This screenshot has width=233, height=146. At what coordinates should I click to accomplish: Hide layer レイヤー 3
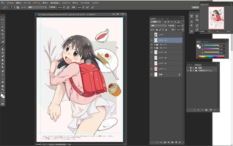(x=151, y=69)
